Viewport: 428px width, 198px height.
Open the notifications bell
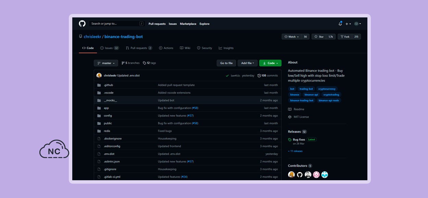pyautogui.click(x=340, y=24)
